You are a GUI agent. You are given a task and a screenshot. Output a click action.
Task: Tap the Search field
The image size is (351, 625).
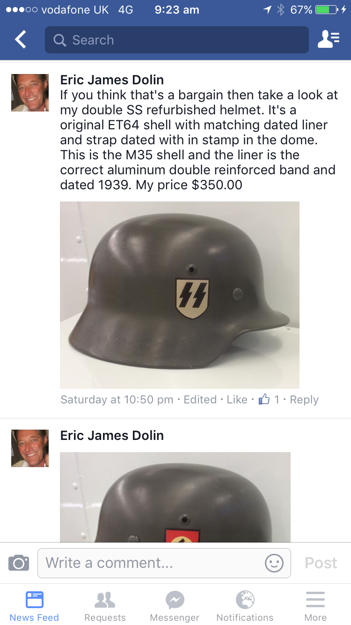coord(177,40)
